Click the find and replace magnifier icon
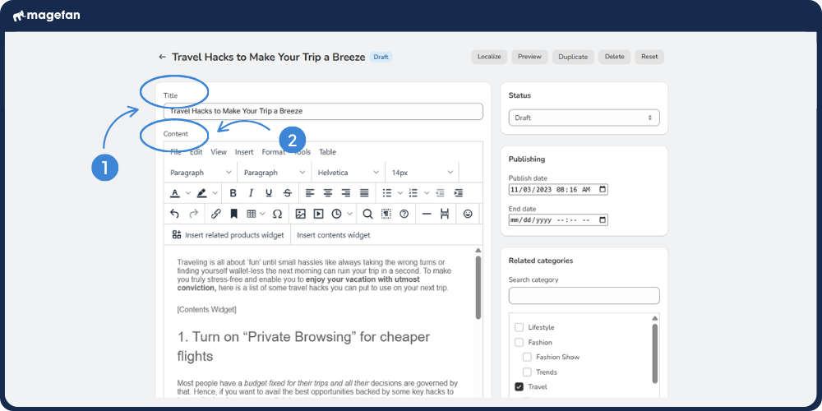The width and height of the screenshot is (822, 411). coord(367,214)
